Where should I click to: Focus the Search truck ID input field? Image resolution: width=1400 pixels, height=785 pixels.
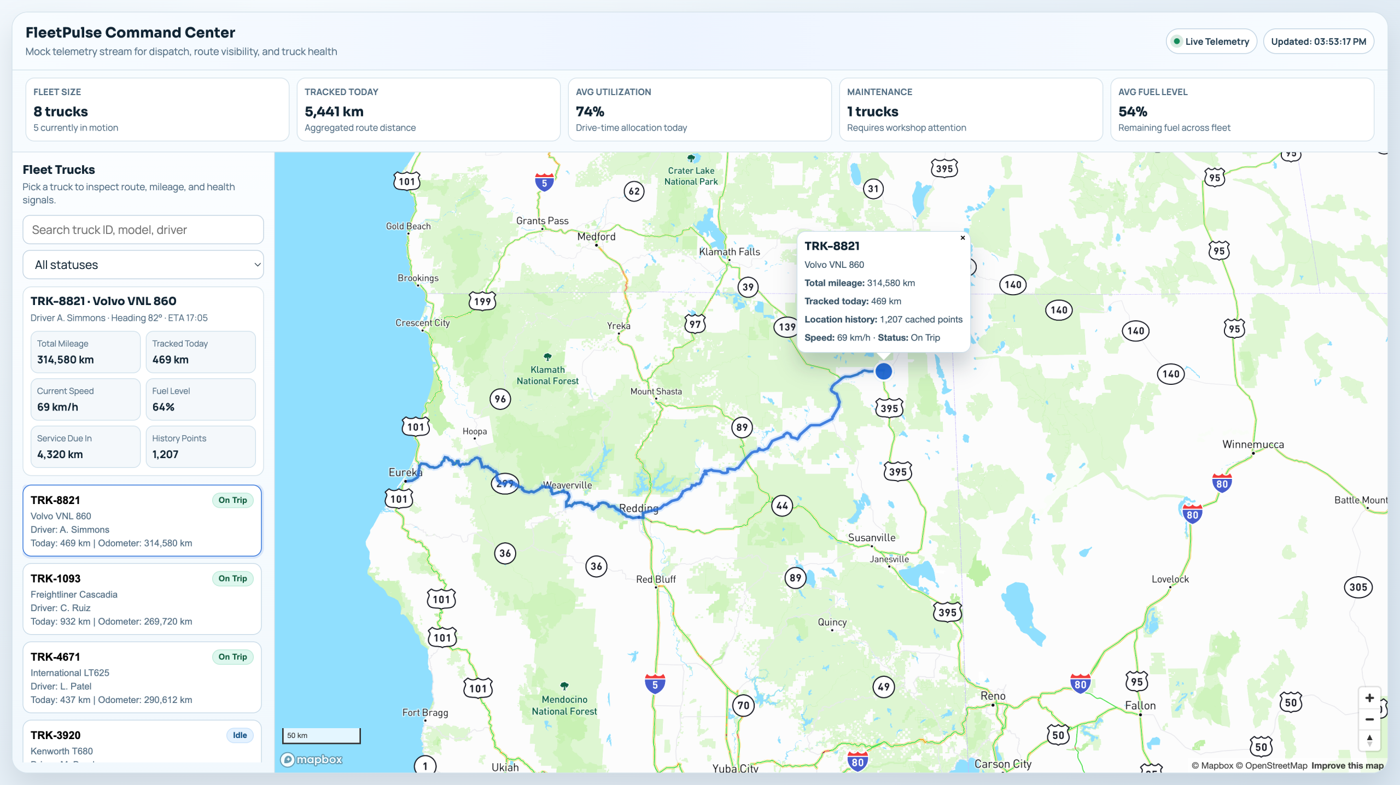click(143, 230)
